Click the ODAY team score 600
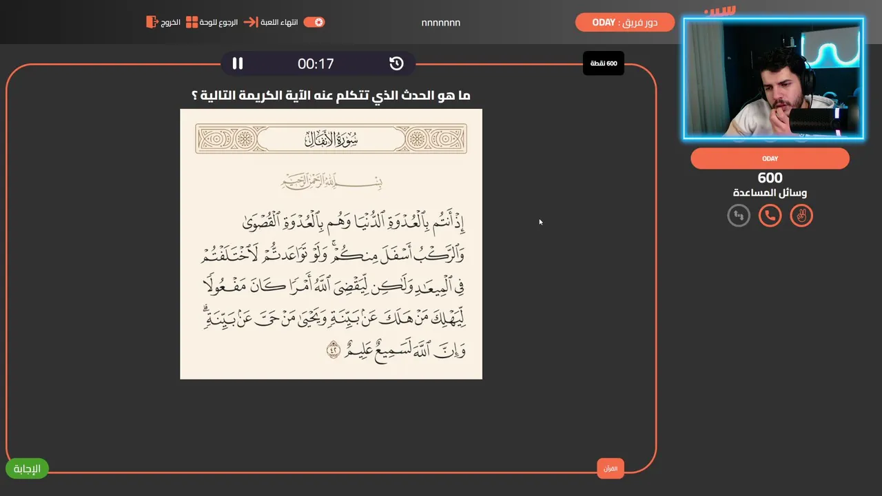882x496 pixels. tap(770, 178)
